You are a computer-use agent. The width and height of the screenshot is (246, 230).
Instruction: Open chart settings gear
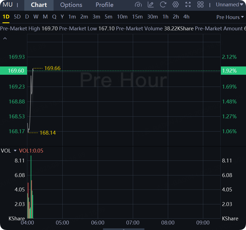click(176, 5)
